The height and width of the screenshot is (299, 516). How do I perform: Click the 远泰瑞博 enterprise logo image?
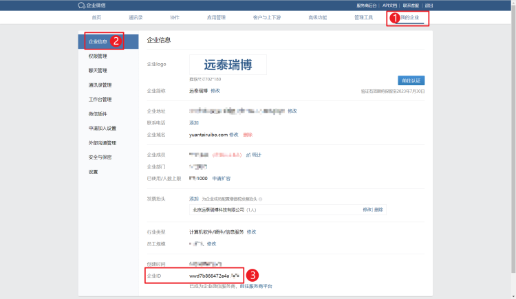(228, 65)
